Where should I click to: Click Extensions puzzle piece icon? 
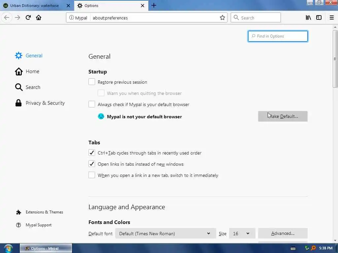coord(18,212)
